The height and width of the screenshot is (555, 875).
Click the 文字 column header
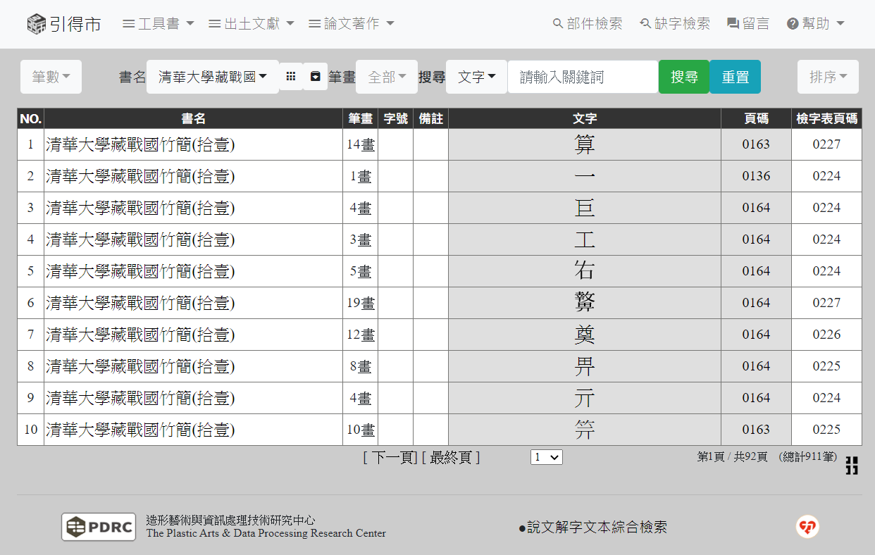[585, 118]
